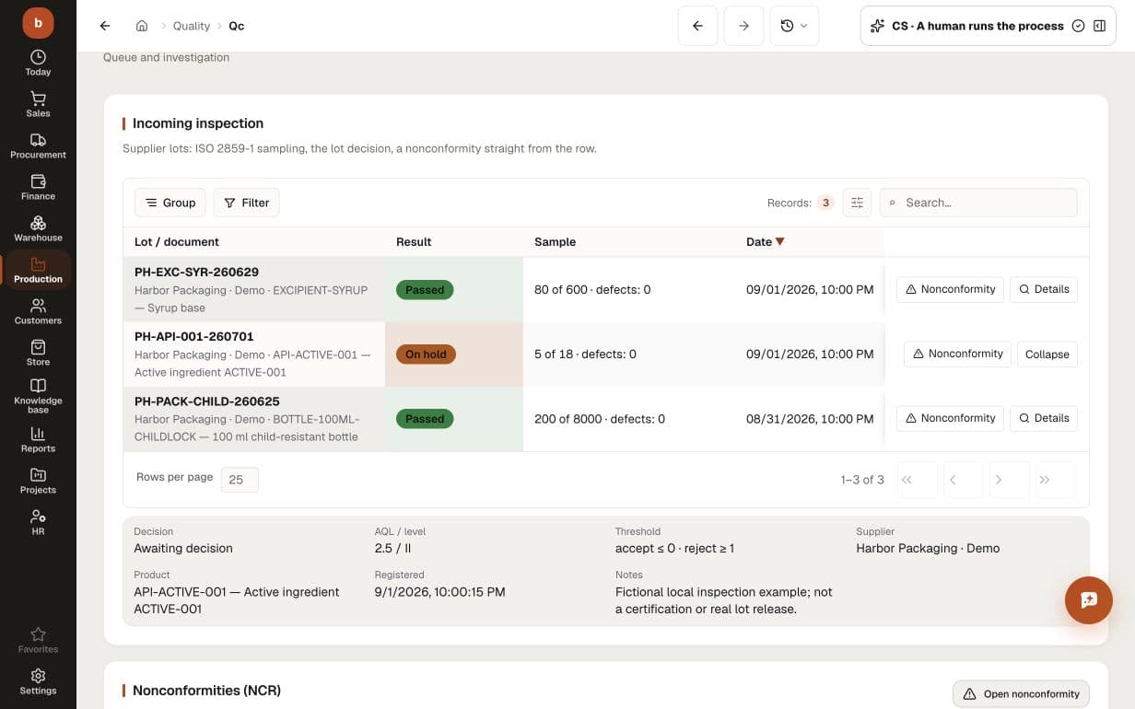Open the Projects module

[38, 481]
